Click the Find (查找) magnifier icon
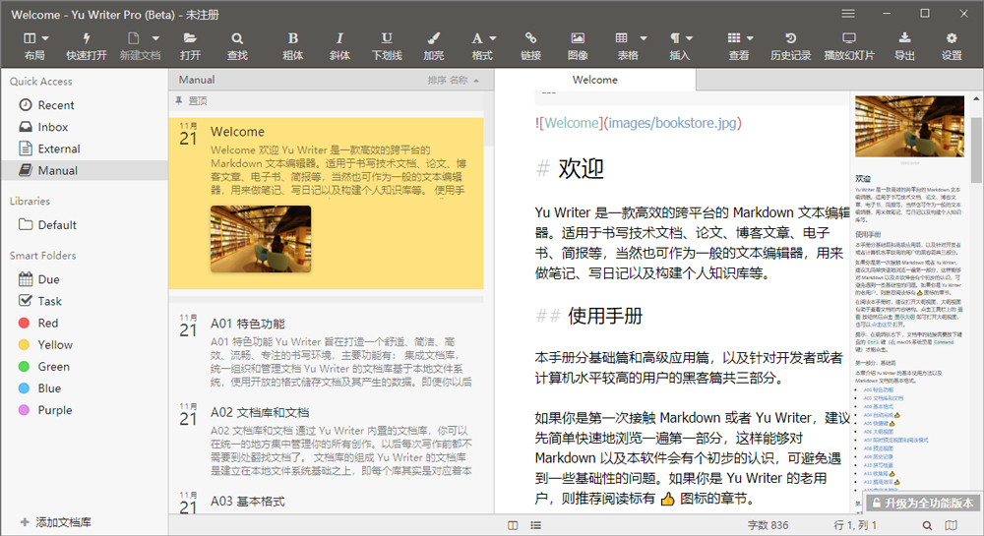This screenshot has width=984, height=536. pos(237,38)
